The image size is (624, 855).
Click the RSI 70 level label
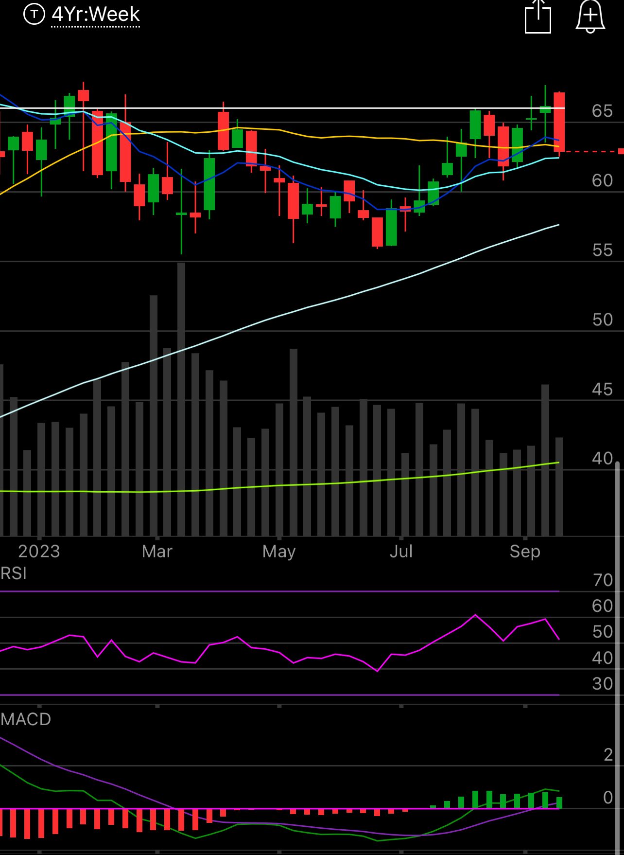coord(603,580)
